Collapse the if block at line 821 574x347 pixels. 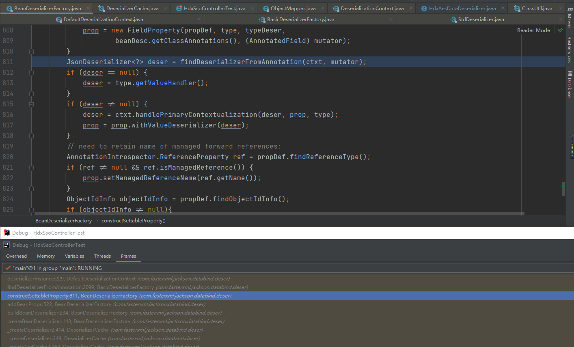pyautogui.click(x=31, y=168)
